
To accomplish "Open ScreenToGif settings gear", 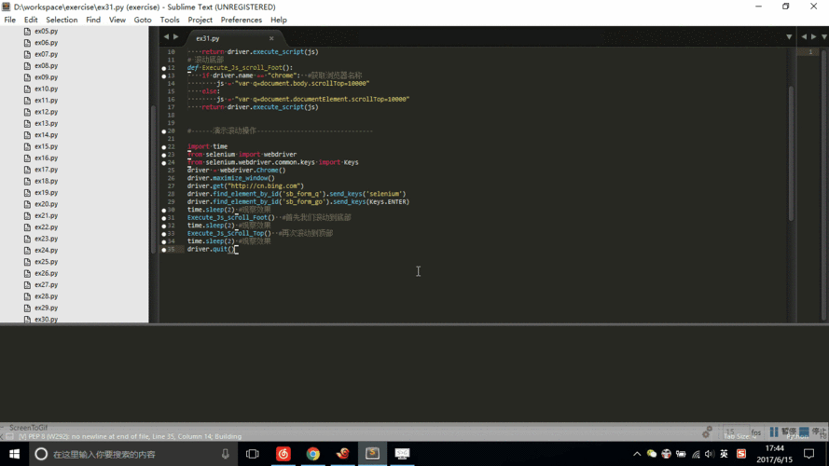I will point(707,432).
